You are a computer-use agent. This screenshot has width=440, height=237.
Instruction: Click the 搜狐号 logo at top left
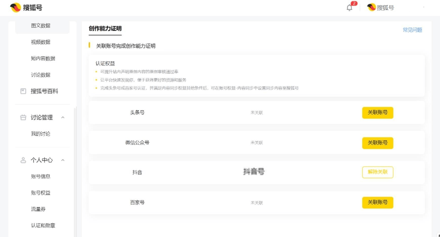26,8
